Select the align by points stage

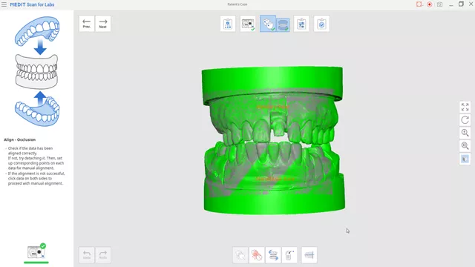pyautogui.click(x=268, y=24)
